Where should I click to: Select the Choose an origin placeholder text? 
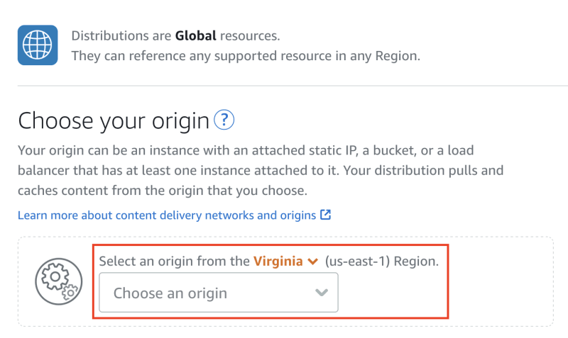point(170,293)
